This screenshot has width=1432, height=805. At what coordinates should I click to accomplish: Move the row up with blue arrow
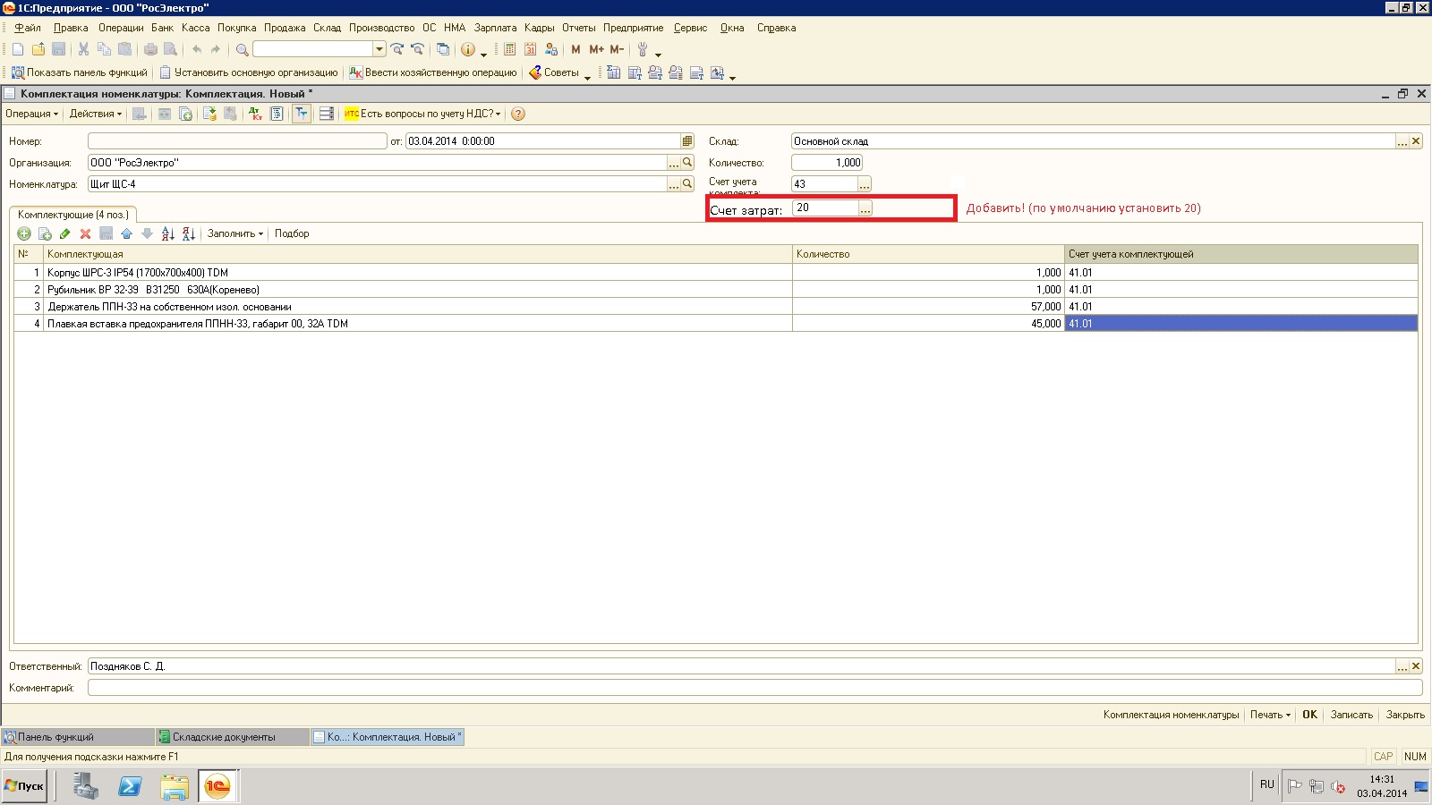tap(126, 233)
